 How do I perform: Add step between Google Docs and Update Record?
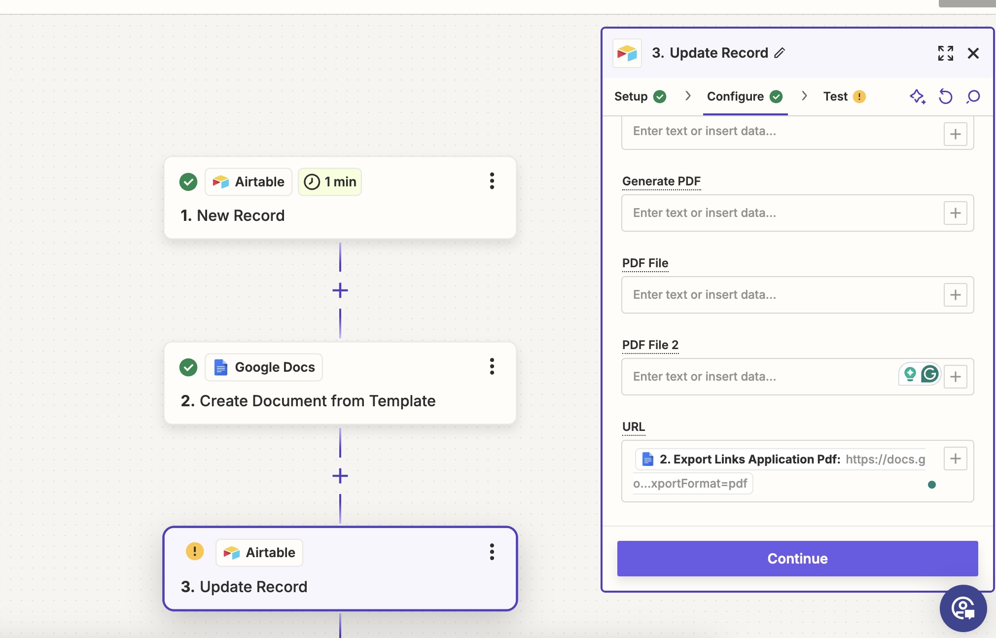pos(340,476)
